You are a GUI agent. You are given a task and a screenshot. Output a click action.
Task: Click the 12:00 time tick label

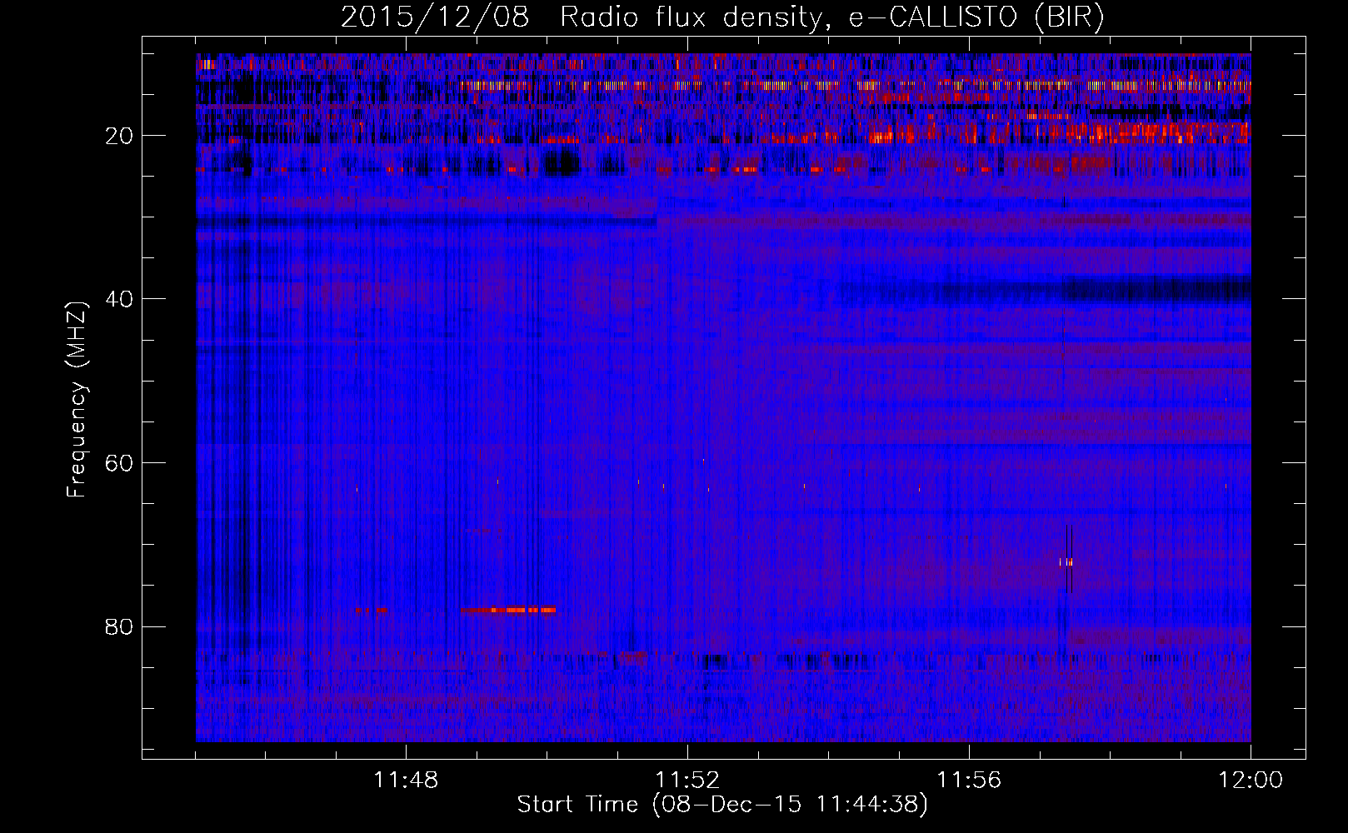tap(1251, 781)
